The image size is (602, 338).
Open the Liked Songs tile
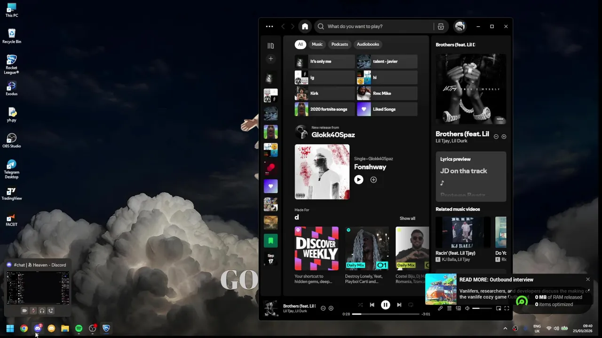(387, 109)
